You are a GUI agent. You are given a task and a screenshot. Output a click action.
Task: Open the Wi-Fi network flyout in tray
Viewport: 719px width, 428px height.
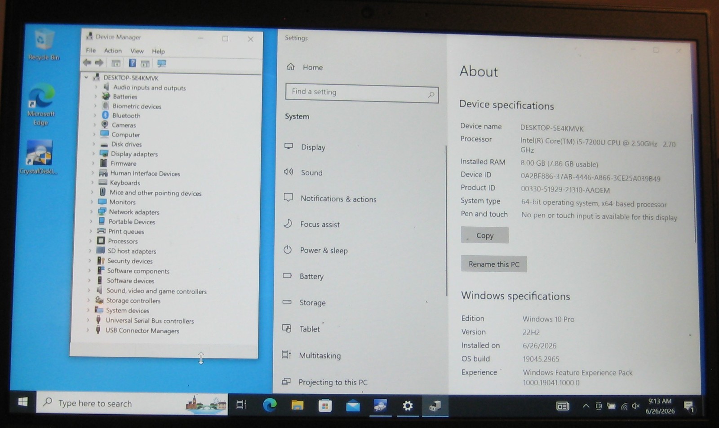[x=624, y=406]
